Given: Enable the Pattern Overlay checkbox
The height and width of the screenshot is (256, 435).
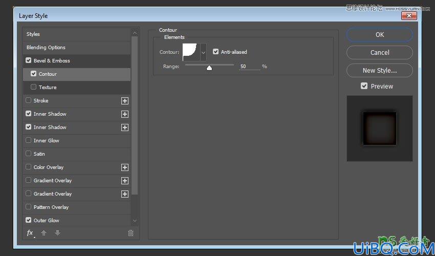Looking at the screenshot, I should 28,207.
